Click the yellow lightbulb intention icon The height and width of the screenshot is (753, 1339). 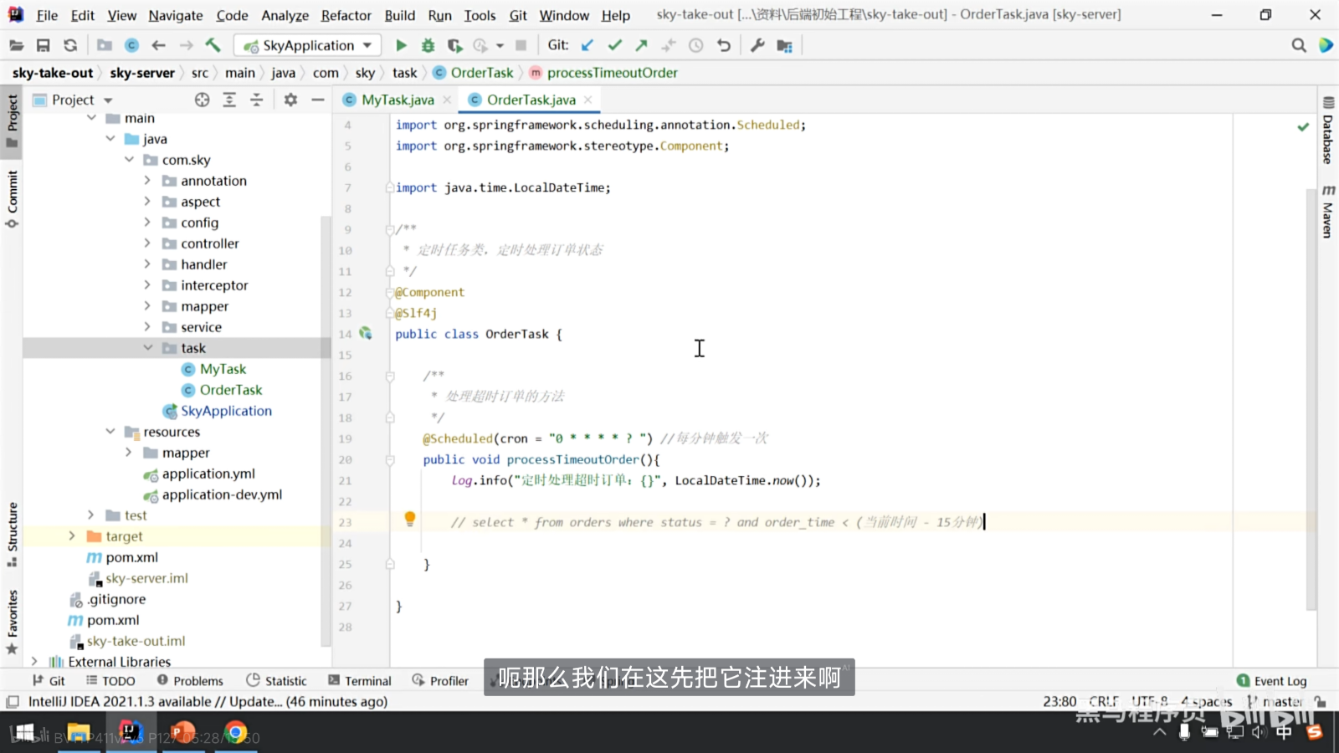tap(410, 519)
